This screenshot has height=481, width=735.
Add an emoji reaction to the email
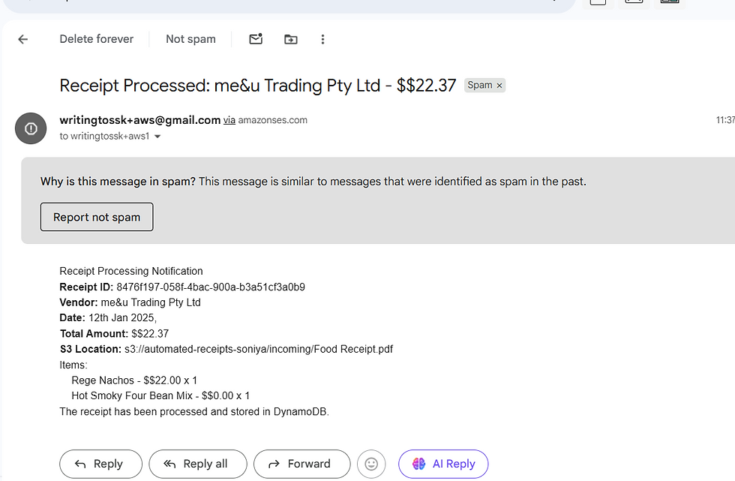371,464
